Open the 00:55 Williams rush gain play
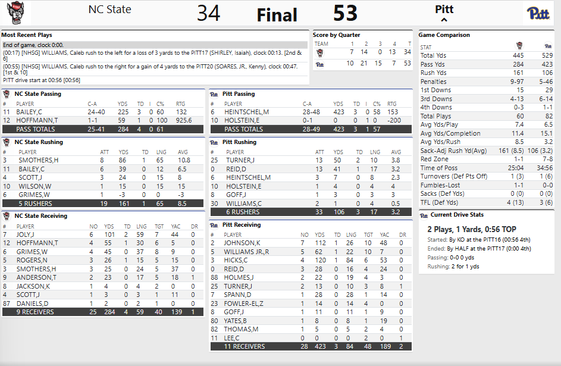561x366 pixels. coord(155,69)
